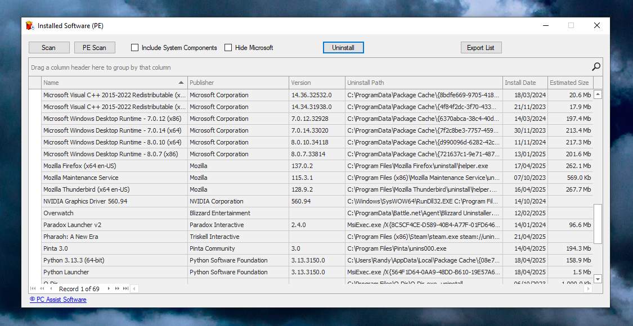Screen dimensions: 633x326
Task: Select Visual C++ Redistributable version 14.34.31938.0
Action: [x=317, y=107]
